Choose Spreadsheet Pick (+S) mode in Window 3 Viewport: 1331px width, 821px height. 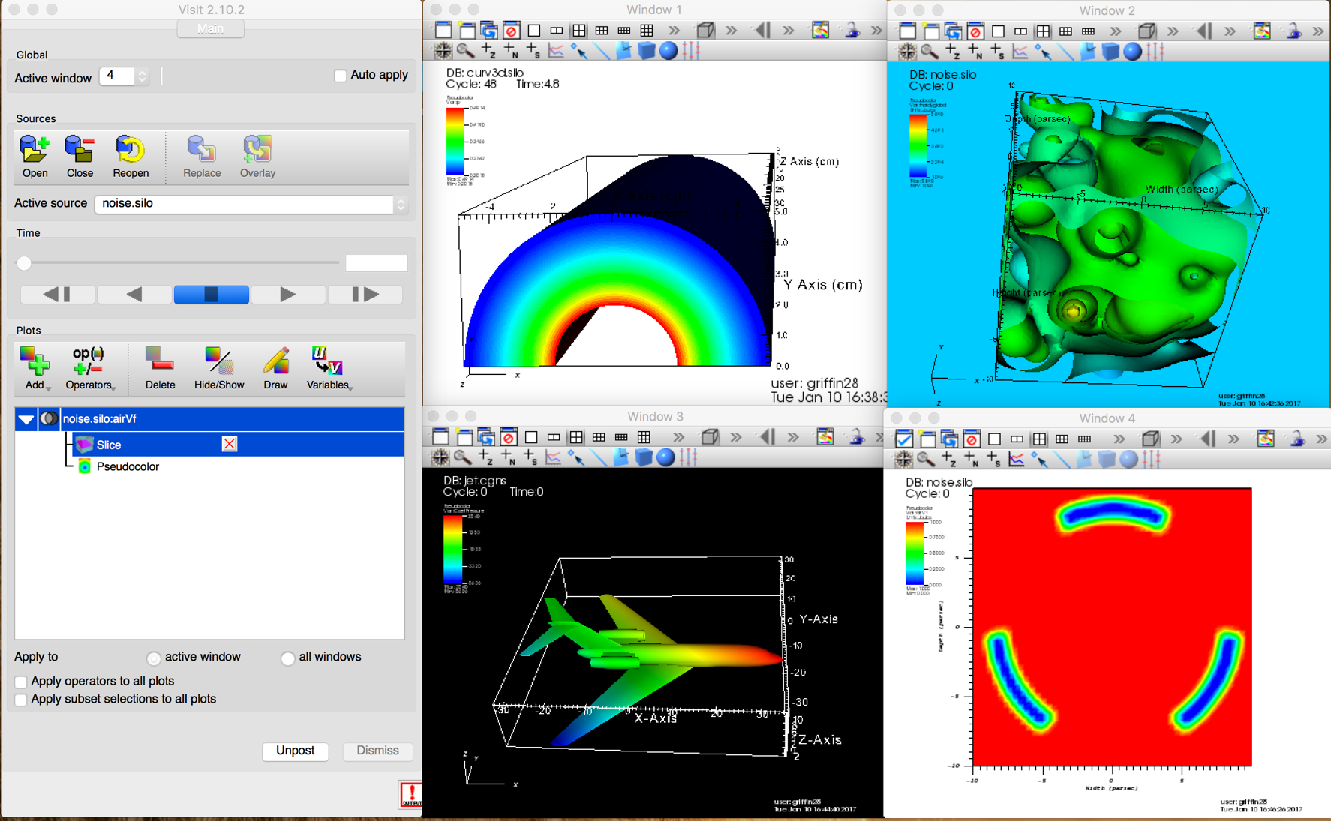(531, 457)
